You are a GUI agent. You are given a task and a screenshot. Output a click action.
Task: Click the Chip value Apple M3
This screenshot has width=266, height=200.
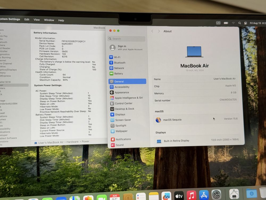(x=231, y=86)
